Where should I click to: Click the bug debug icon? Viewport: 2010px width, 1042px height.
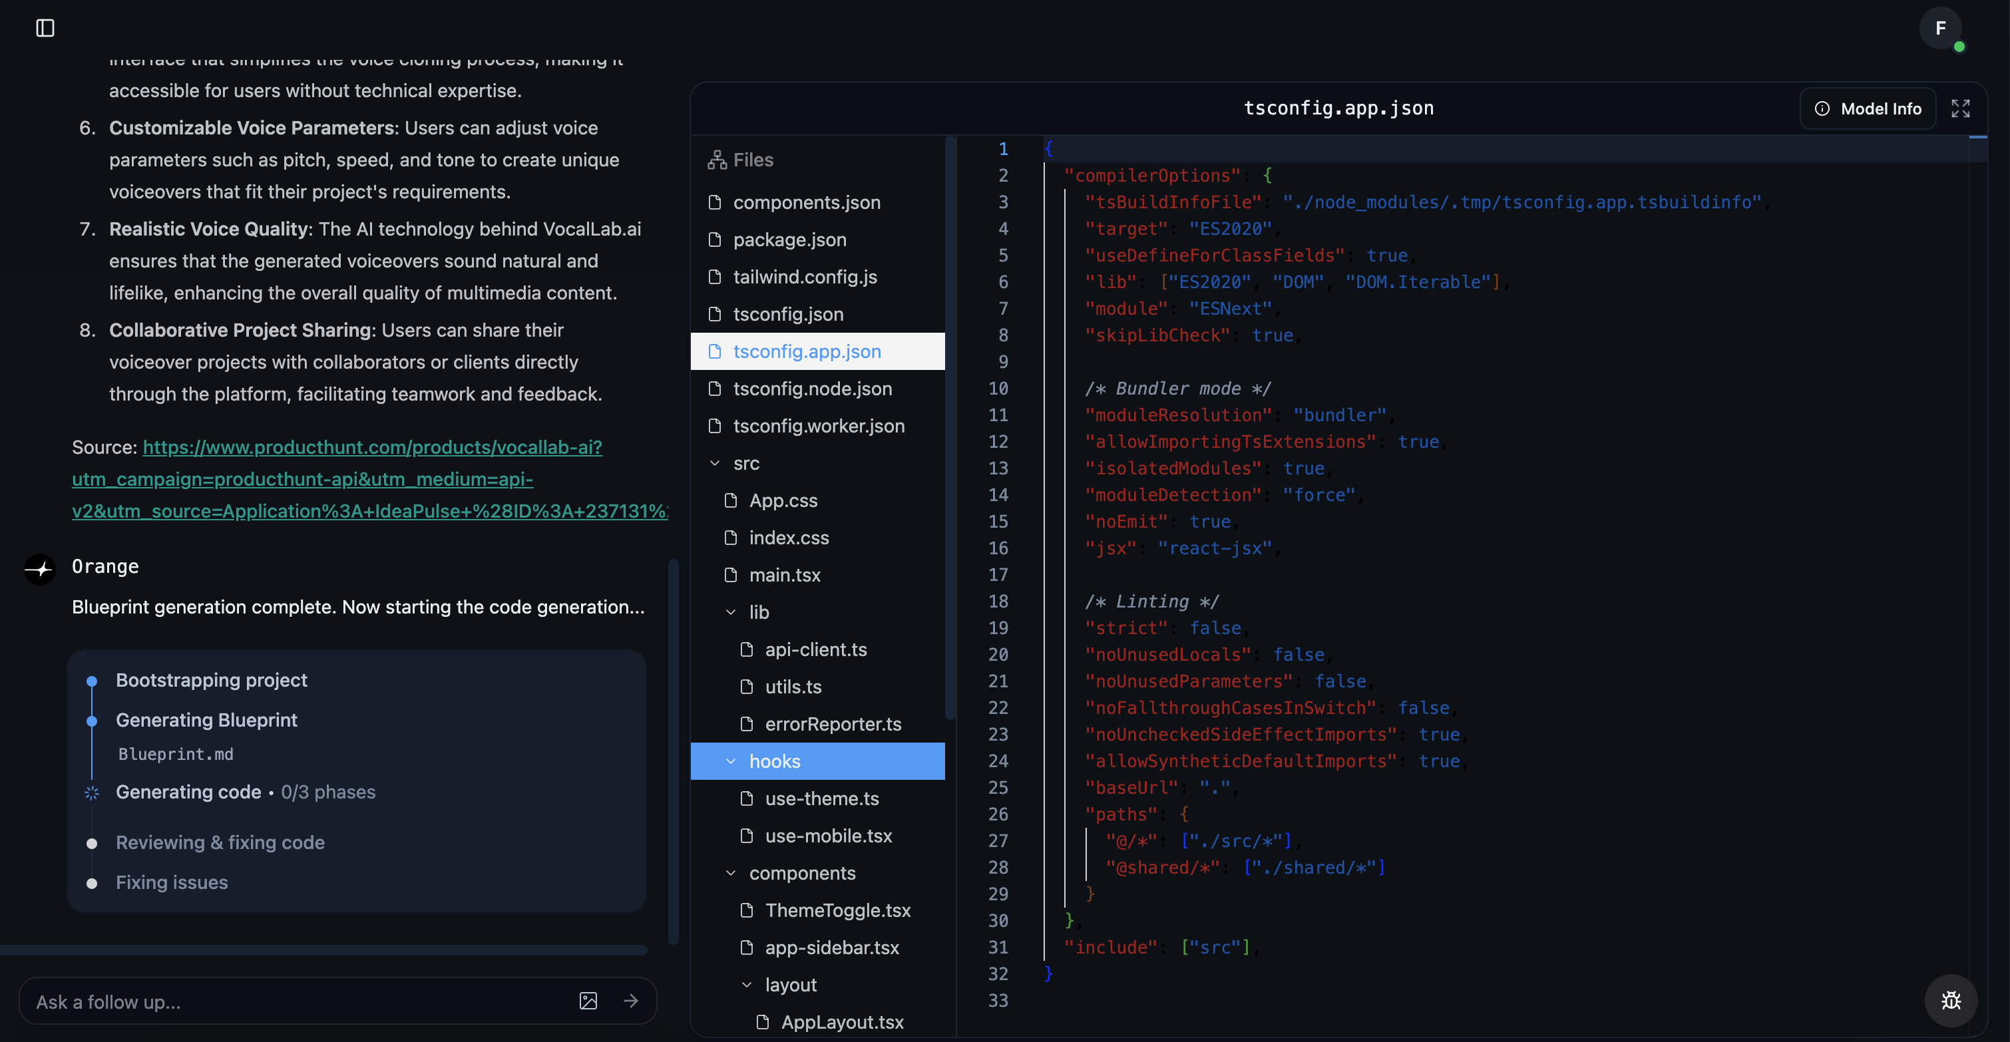point(1951,1001)
